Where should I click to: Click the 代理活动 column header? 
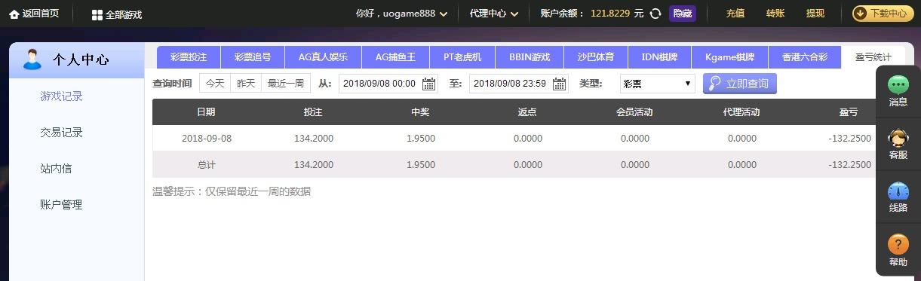point(741,112)
